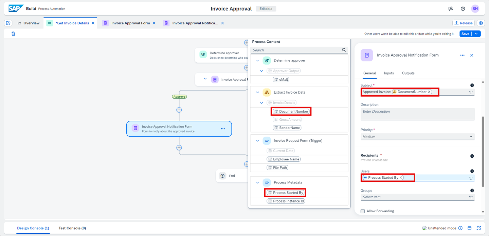Image resolution: width=489 pixels, height=236 pixels.
Task: Open the feedback headset icon in header
Action: click(x=451, y=9)
